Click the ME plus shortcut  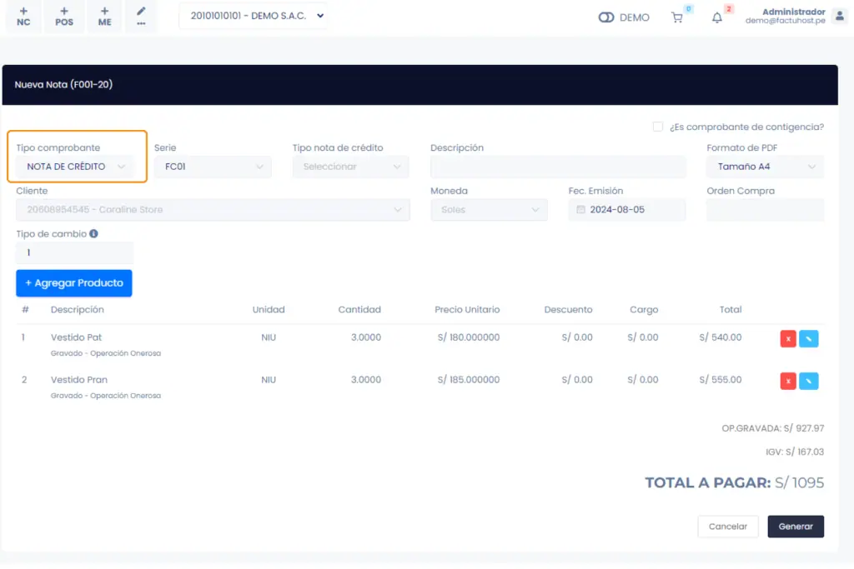[x=104, y=17]
